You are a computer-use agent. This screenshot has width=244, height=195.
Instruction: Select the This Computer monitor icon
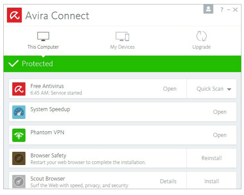pyautogui.click(x=43, y=36)
